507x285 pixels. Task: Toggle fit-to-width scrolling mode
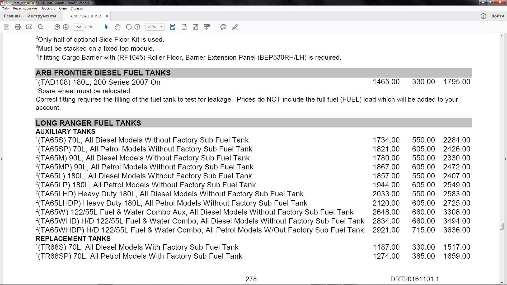coord(172,27)
